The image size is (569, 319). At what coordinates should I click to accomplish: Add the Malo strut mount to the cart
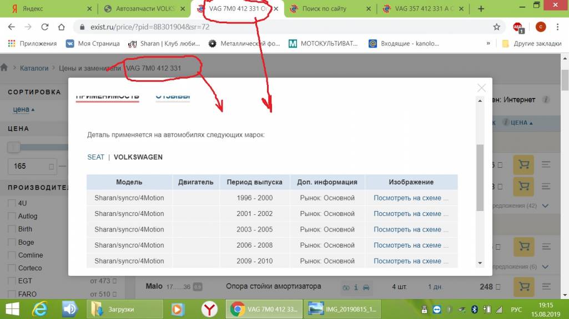coord(523,286)
